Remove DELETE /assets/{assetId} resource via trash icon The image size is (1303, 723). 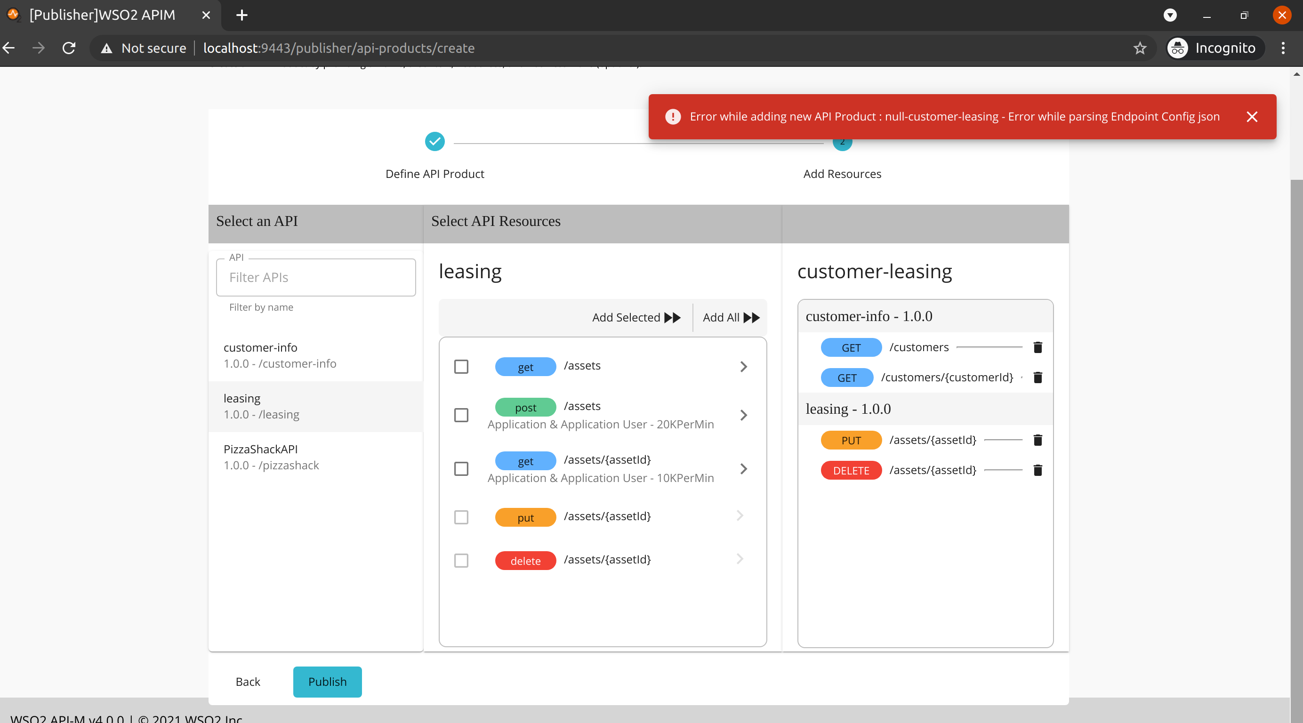pyautogui.click(x=1038, y=470)
